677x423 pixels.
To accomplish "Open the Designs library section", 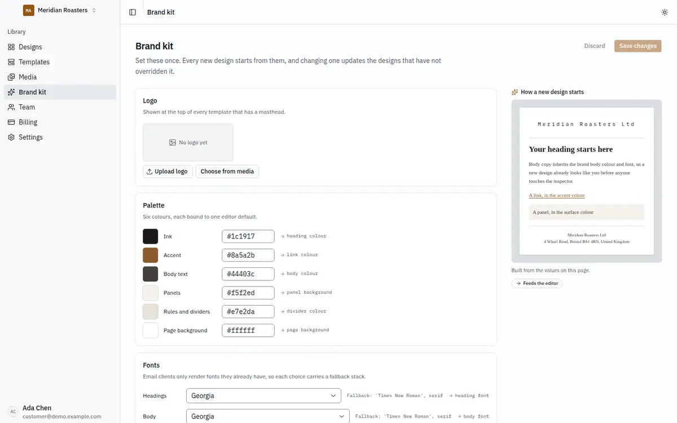I will click(60, 47).
